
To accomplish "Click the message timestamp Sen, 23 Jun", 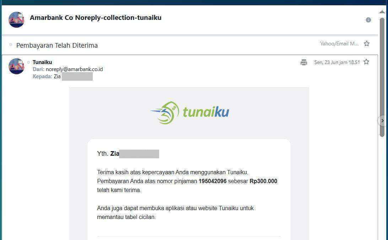I will pyautogui.click(x=337, y=63).
